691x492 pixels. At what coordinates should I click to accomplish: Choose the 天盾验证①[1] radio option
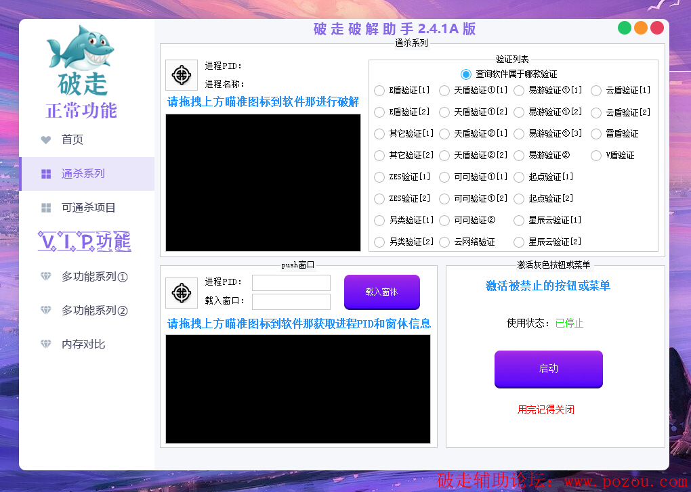(444, 91)
